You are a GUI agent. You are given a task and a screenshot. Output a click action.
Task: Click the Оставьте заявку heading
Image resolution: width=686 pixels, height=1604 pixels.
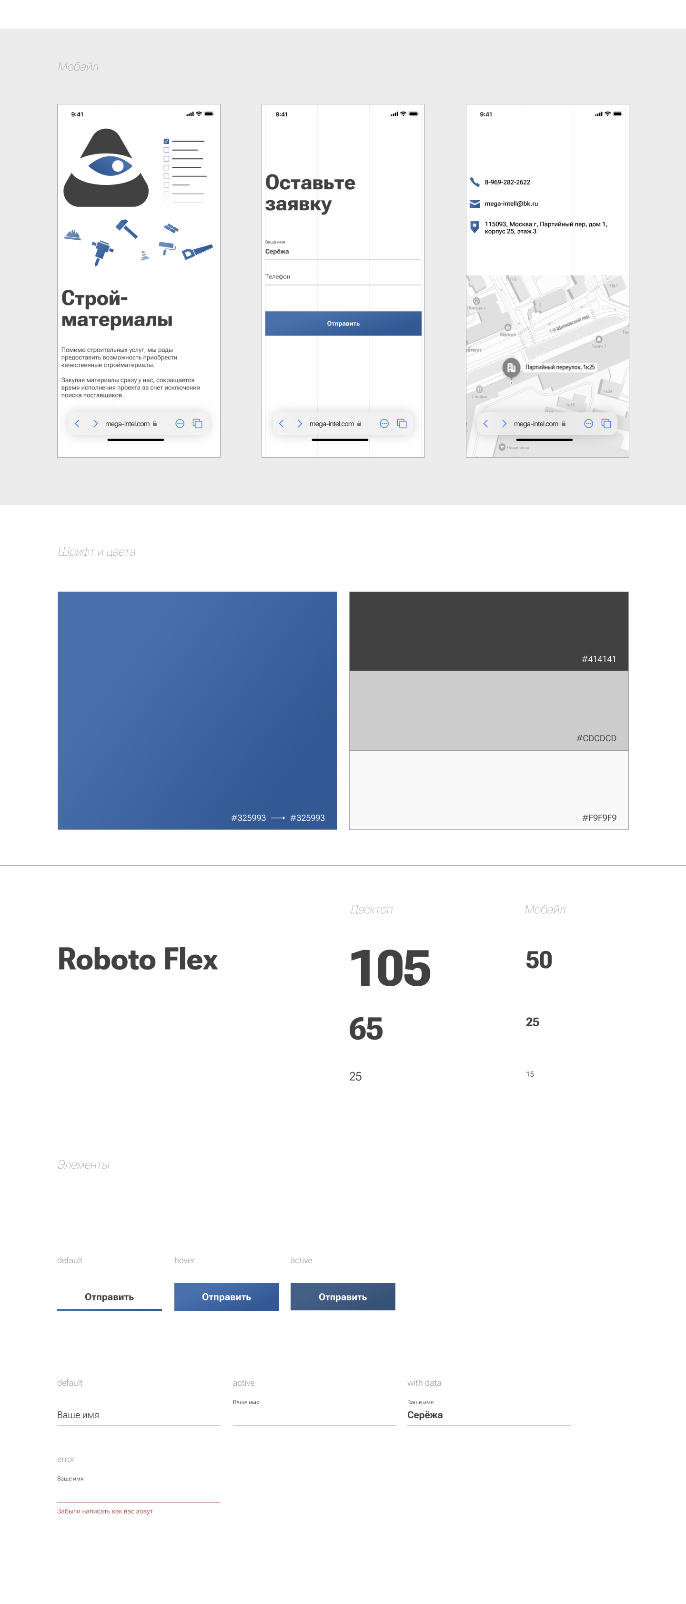310,193
